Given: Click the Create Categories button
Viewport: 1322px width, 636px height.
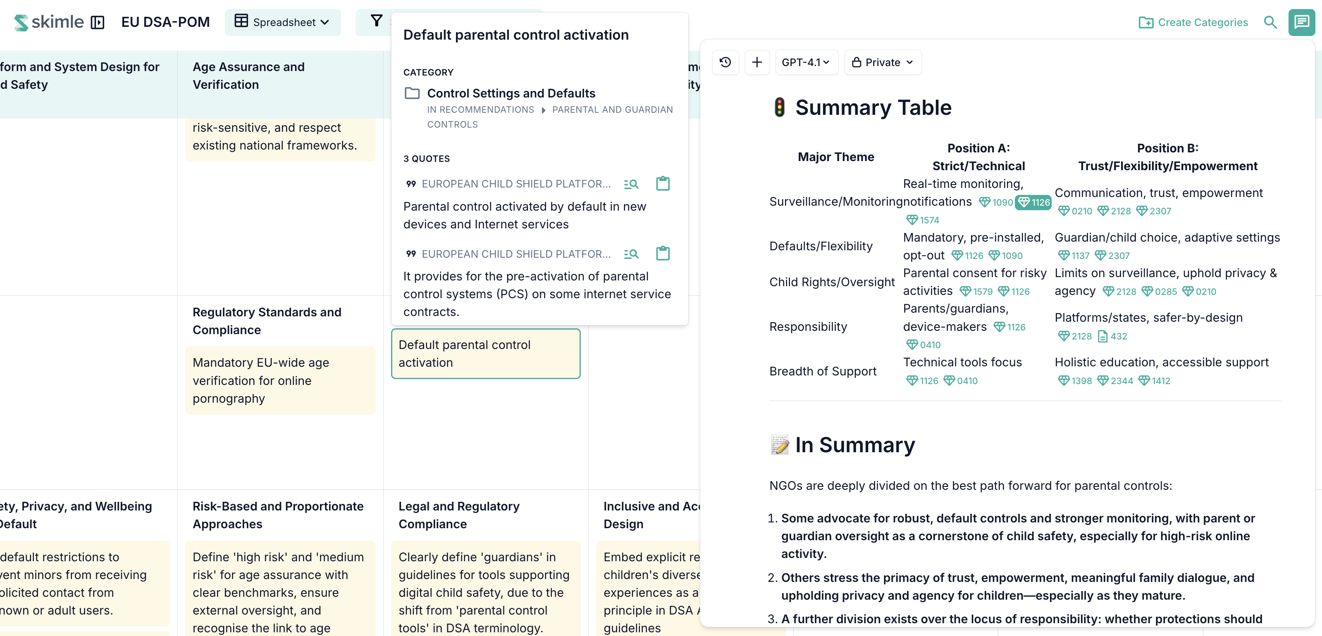Looking at the screenshot, I should pyautogui.click(x=1193, y=22).
